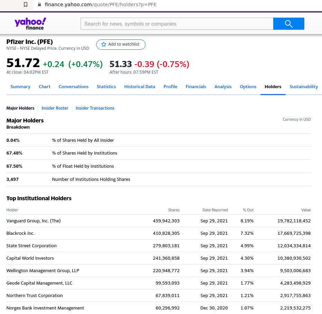The width and height of the screenshot is (322, 314).
Task: Add Pfizer to watchlist
Action: pos(121,44)
